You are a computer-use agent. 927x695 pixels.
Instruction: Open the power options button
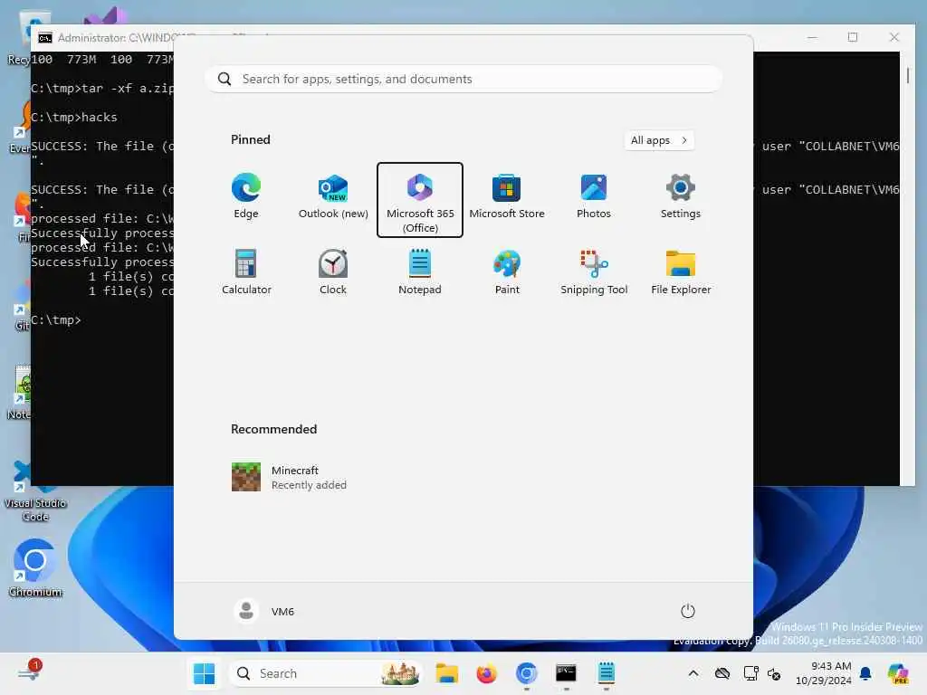point(687,611)
